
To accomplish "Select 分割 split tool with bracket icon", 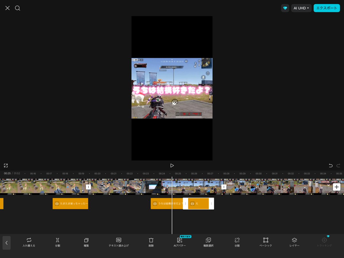I will (57, 242).
